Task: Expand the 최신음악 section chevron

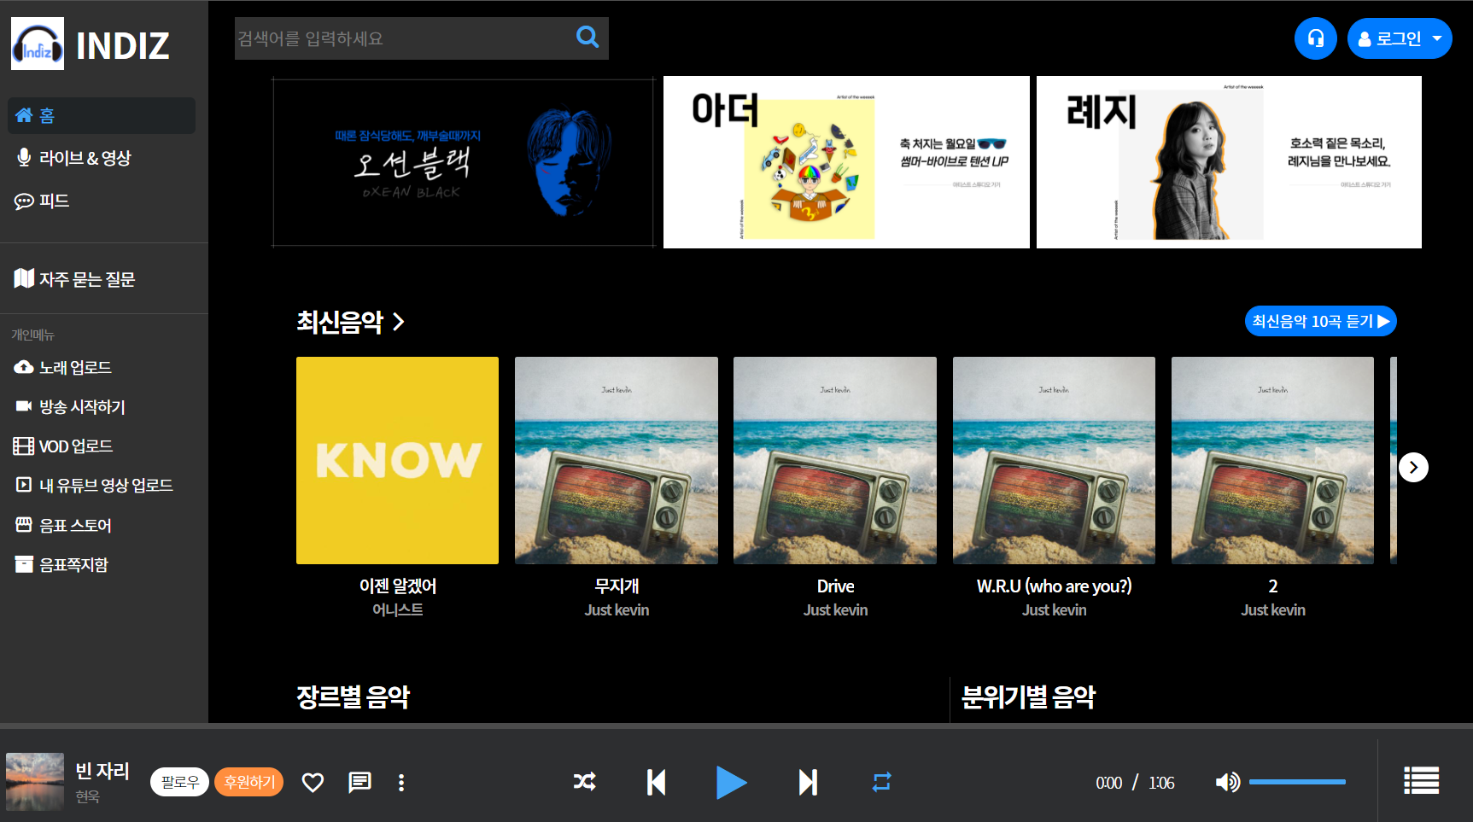Action: (x=399, y=322)
